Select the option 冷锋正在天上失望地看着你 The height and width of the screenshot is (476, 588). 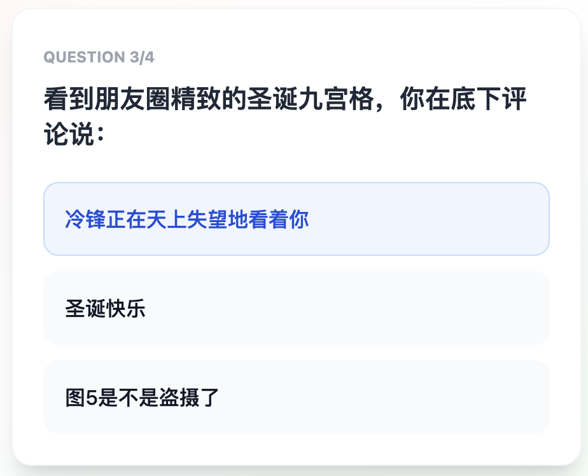[296, 219]
